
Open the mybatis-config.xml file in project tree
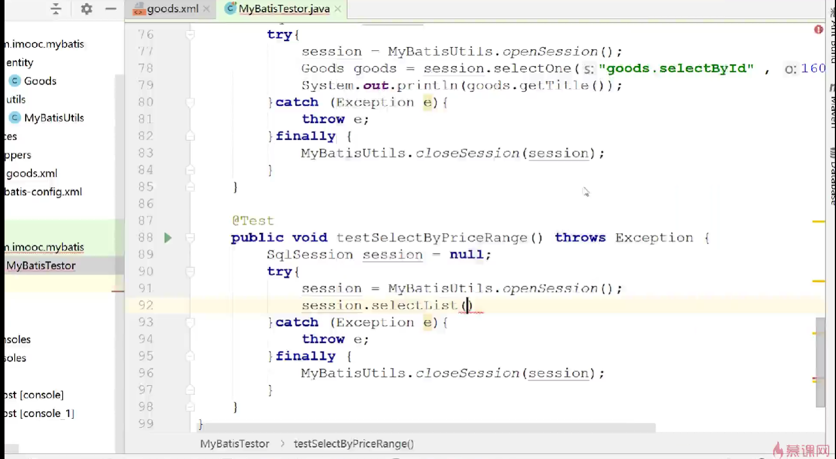43,192
